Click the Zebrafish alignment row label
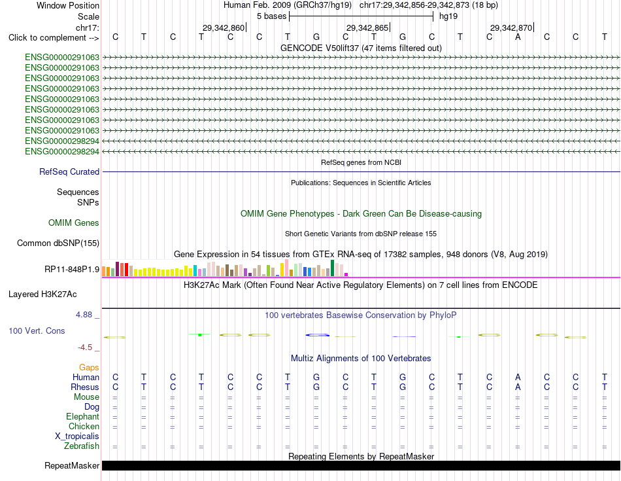 pos(82,446)
